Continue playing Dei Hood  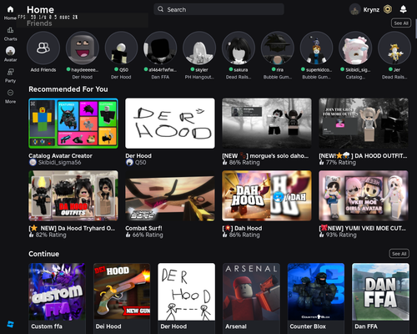[x=122, y=291]
